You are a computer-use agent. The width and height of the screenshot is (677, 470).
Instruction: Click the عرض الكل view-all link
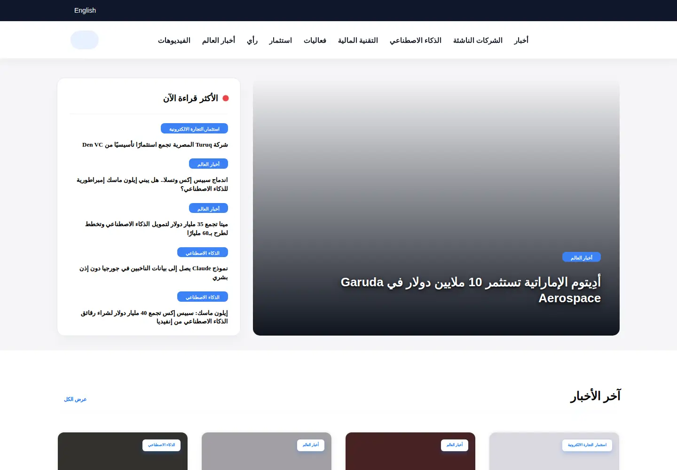click(75, 399)
